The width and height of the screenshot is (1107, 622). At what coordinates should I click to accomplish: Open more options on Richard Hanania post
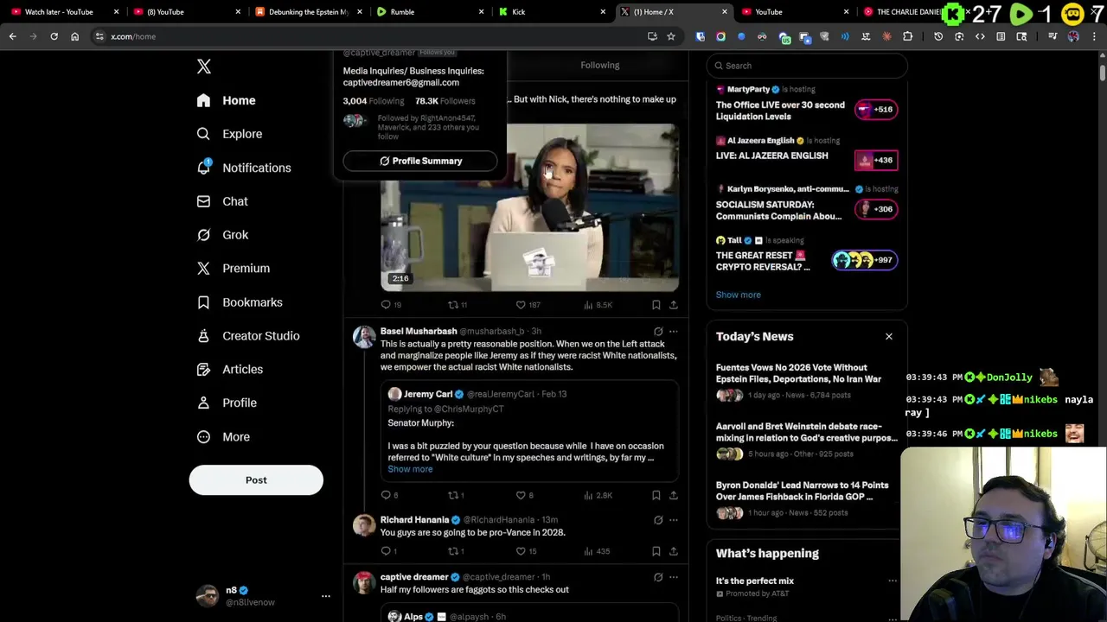click(674, 520)
